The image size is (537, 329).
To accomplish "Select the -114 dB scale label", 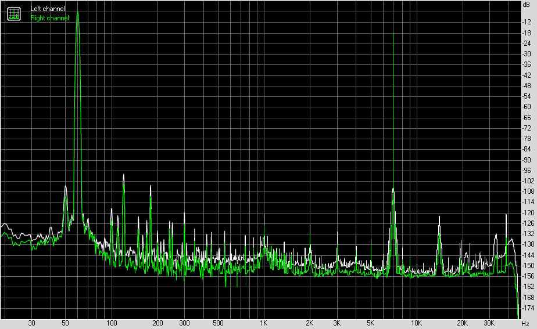I will (528, 202).
